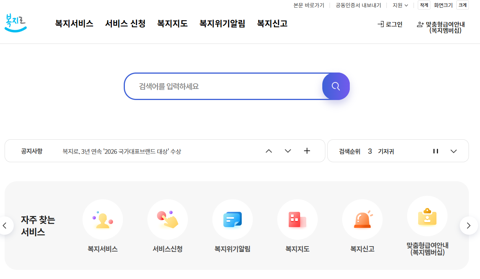
Task: Open the 복지위기알림 chat icon
Action: (233, 219)
